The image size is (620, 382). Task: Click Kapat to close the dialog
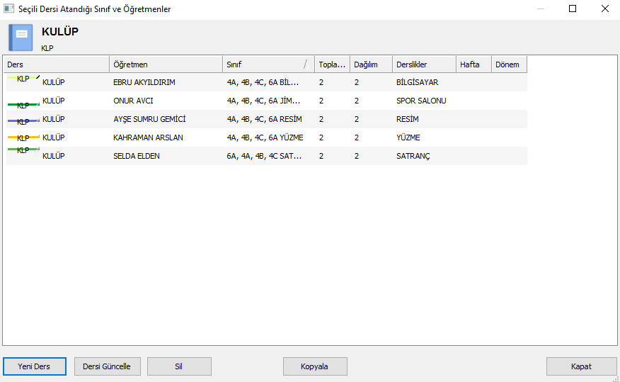(581, 366)
